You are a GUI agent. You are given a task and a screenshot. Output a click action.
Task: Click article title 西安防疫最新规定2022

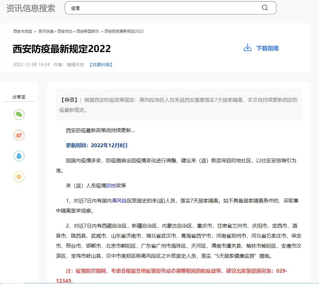coord(62,49)
